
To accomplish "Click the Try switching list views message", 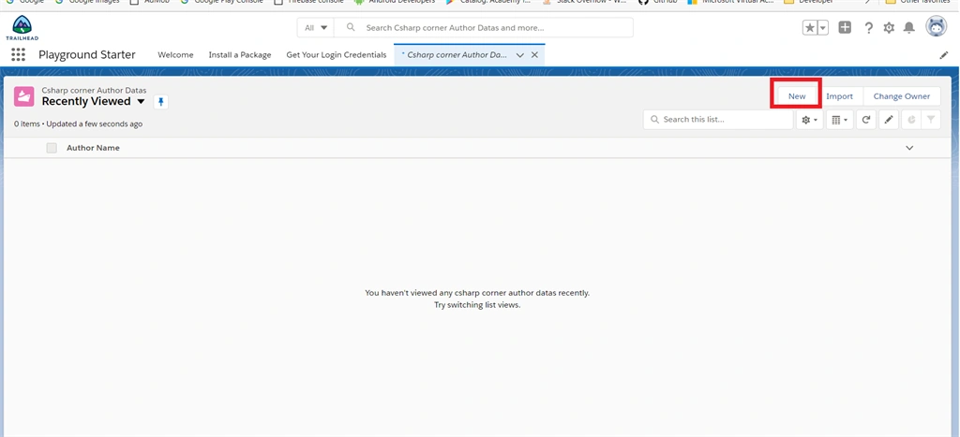I will (x=477, y=304).
